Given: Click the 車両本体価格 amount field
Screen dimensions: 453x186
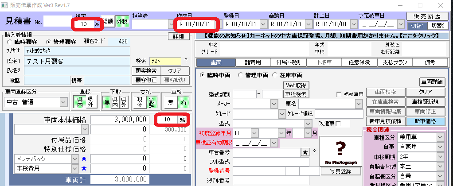Looking at the screenshot, I should [x=120, y=120].
